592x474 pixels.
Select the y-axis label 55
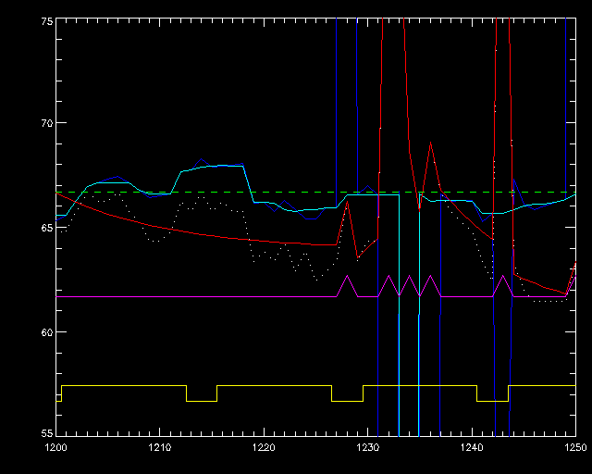43,433
